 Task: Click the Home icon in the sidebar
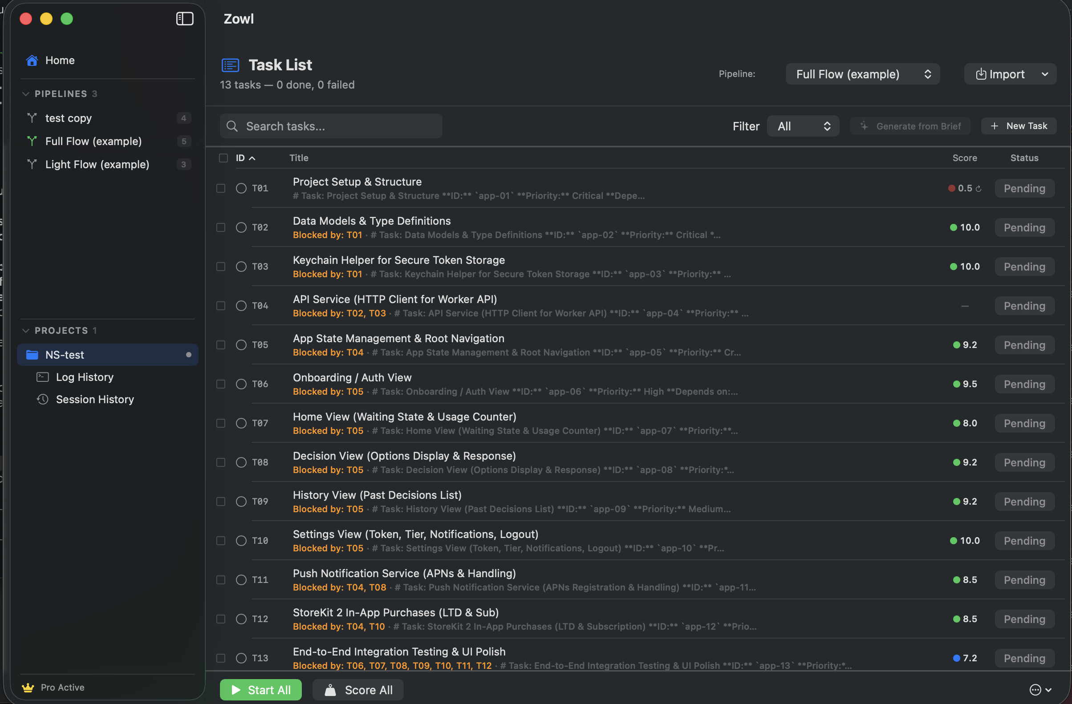32,60
